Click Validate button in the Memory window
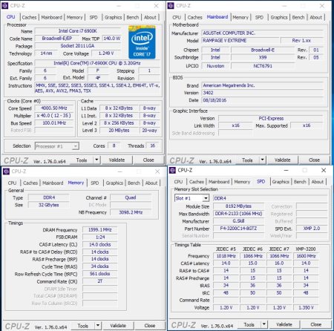 pyautogui.click(x=118, y=326)
